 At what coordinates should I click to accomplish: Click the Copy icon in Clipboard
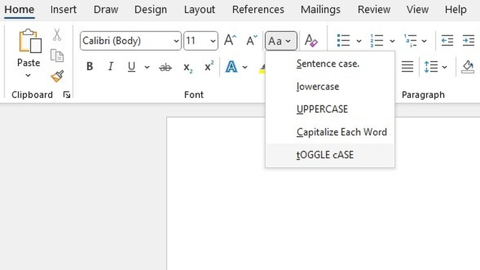tap(57, 55)
